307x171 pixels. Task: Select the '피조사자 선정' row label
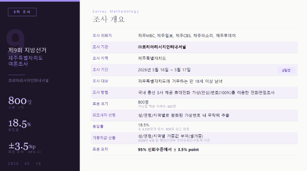click(104, 115)
